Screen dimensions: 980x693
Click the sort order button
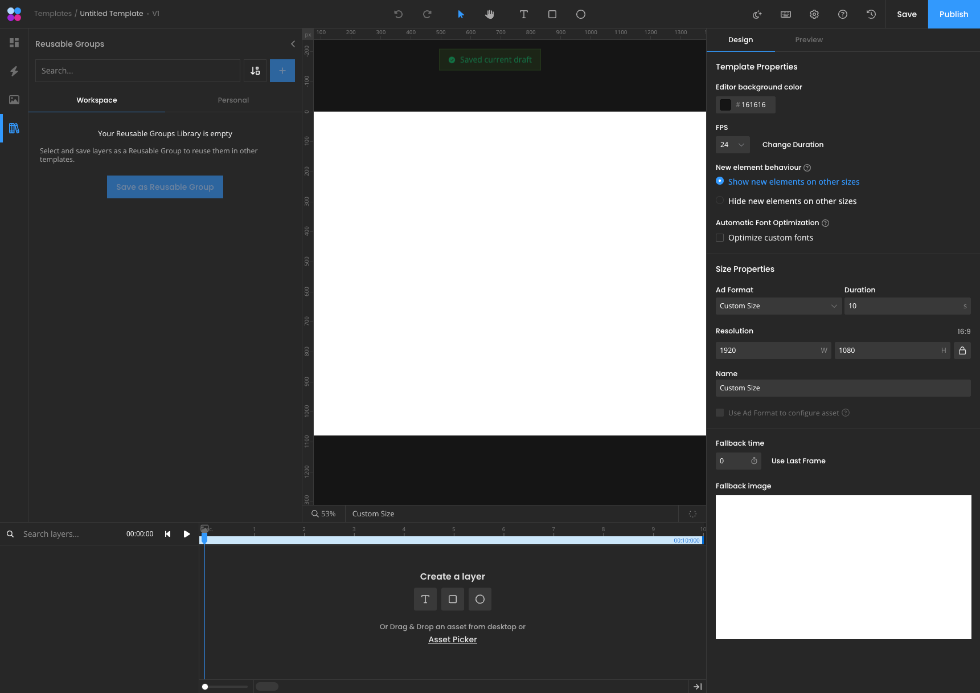coord(255,71)
